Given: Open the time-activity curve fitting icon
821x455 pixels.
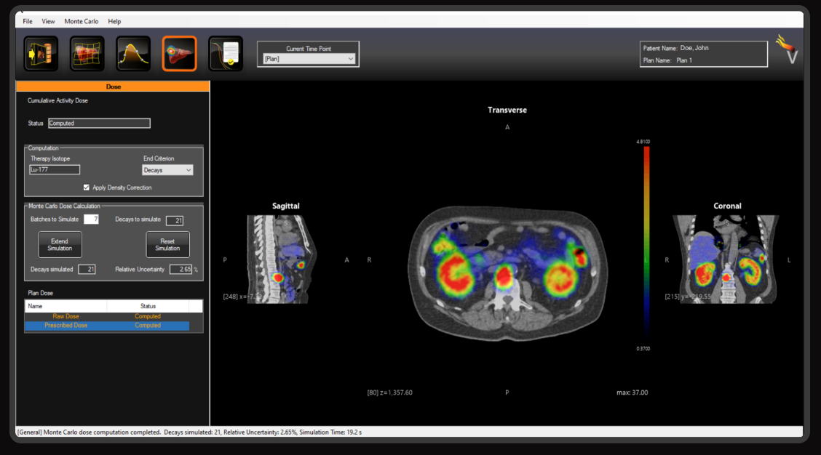Looking at the screenshot, I should pyautogui.click(x=133, y=53).
